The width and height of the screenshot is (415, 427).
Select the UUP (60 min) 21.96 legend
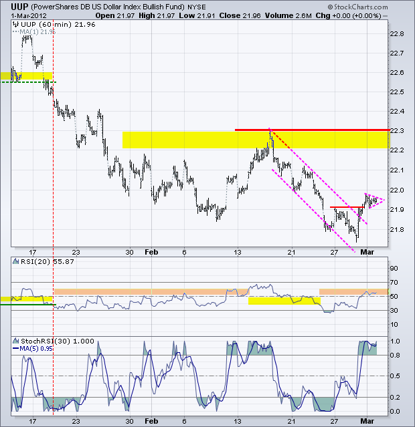58,25
